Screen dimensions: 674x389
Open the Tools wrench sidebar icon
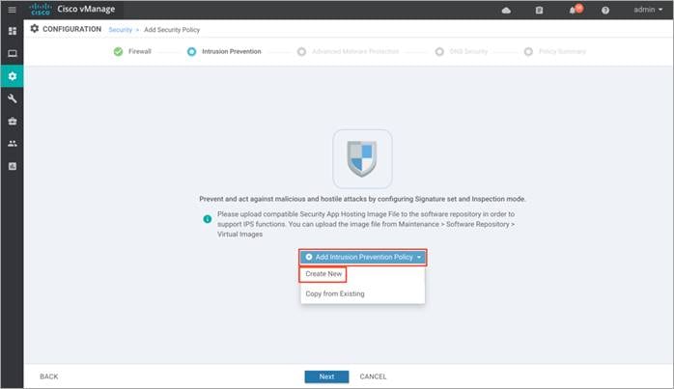[x=13, y=98]
